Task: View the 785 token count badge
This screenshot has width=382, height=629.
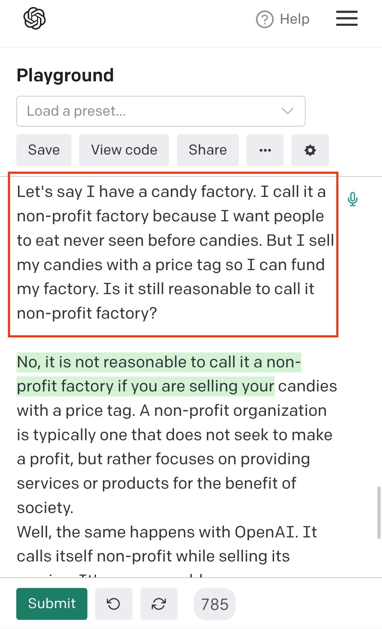Action: pyautogui.click(x=215, y=604)
